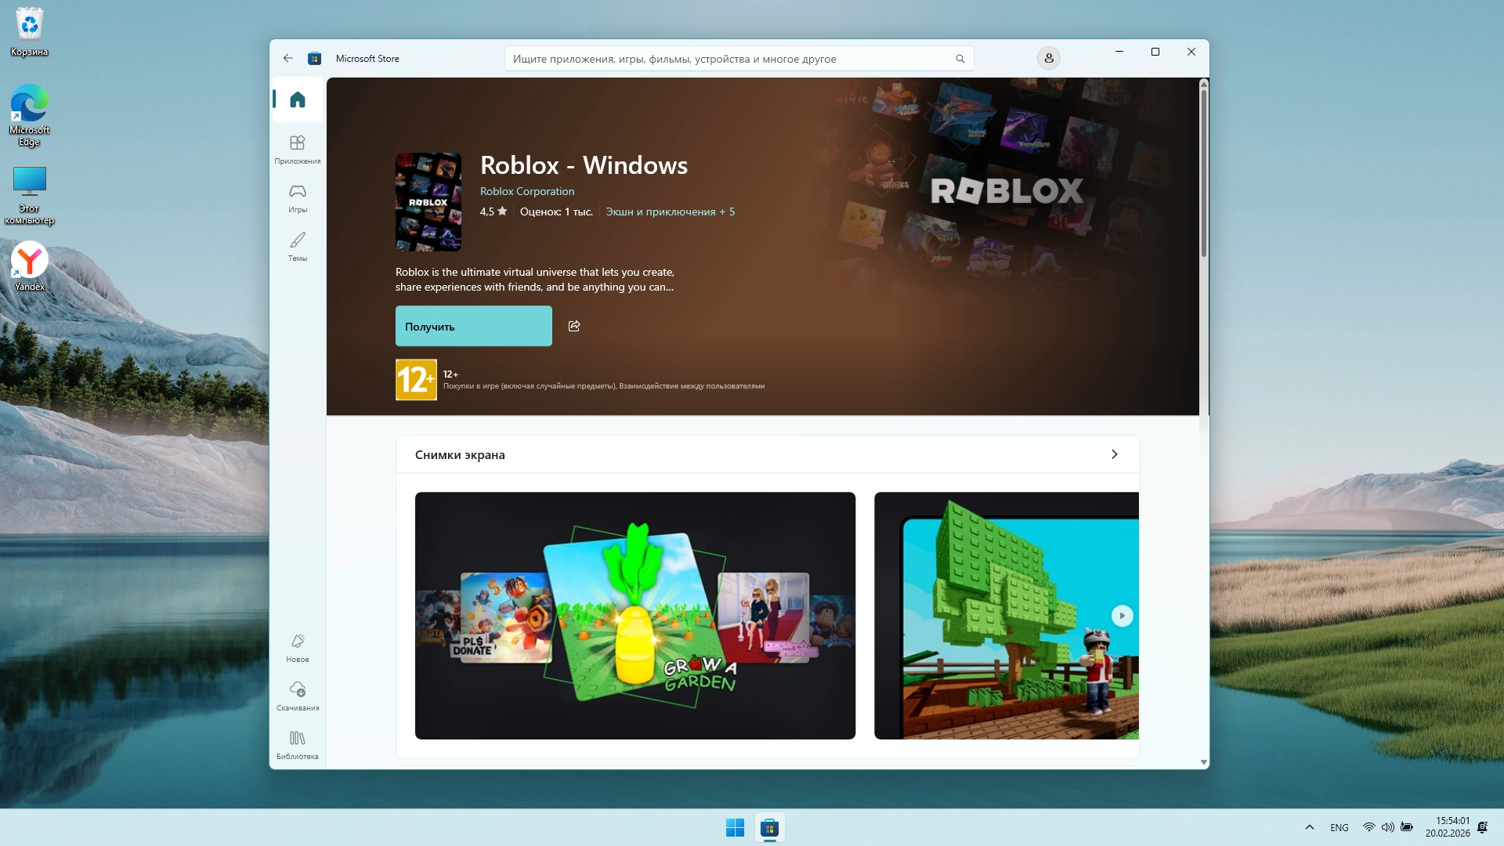Click next arrow on screenshots carousel

(x=1122, y=616)
